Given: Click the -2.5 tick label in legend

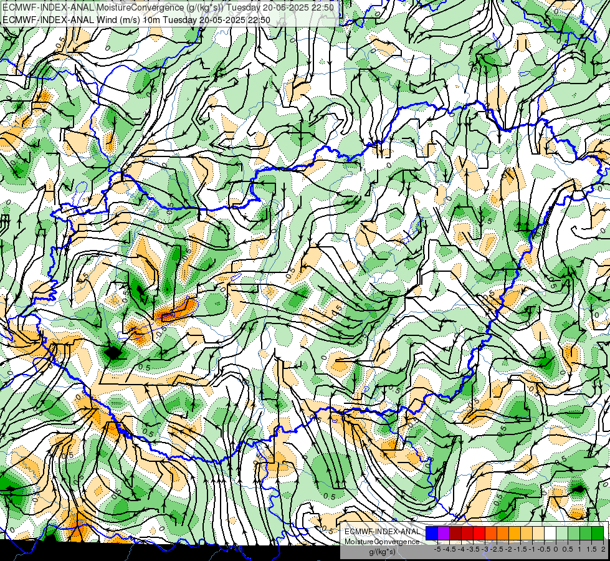Looking at the screenshot, I should point(497,549).
